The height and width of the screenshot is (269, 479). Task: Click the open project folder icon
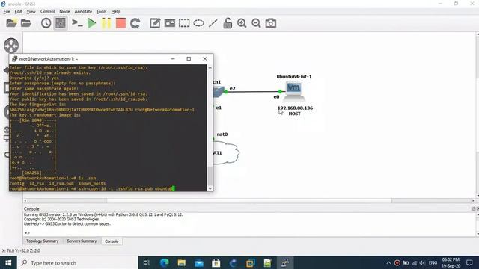tap(26, 23)
